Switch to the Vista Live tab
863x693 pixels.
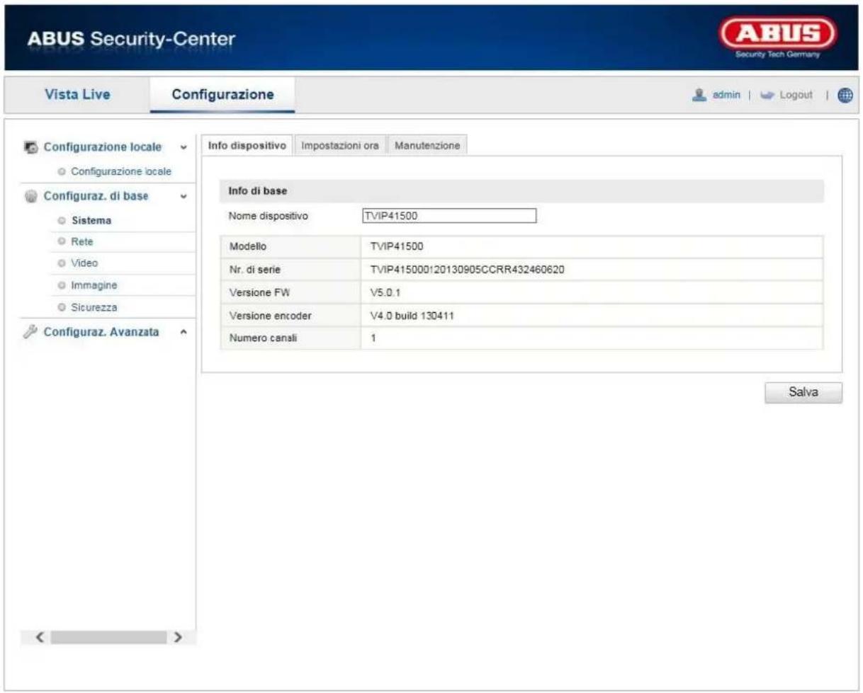coord(77,94)
